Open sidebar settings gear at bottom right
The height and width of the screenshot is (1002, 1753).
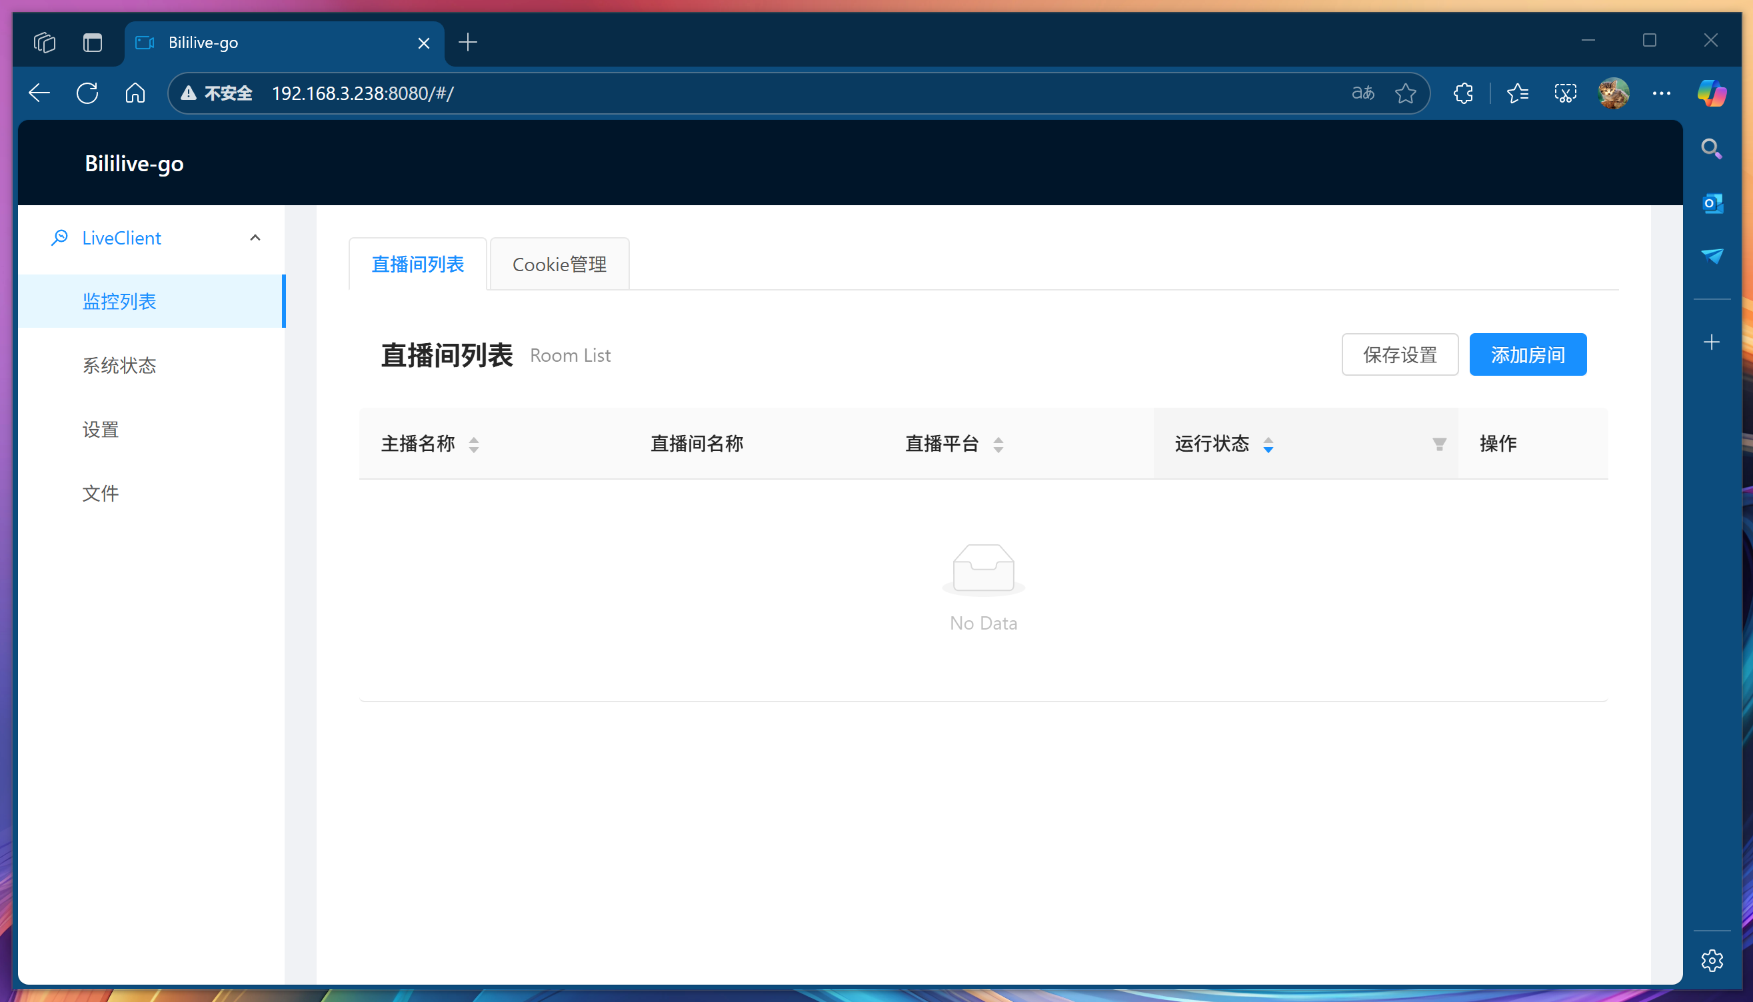pyautogui.click(x=1712, y=959)
